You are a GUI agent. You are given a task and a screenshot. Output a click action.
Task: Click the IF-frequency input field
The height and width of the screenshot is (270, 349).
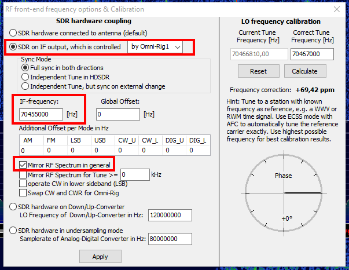click(41, 114)
